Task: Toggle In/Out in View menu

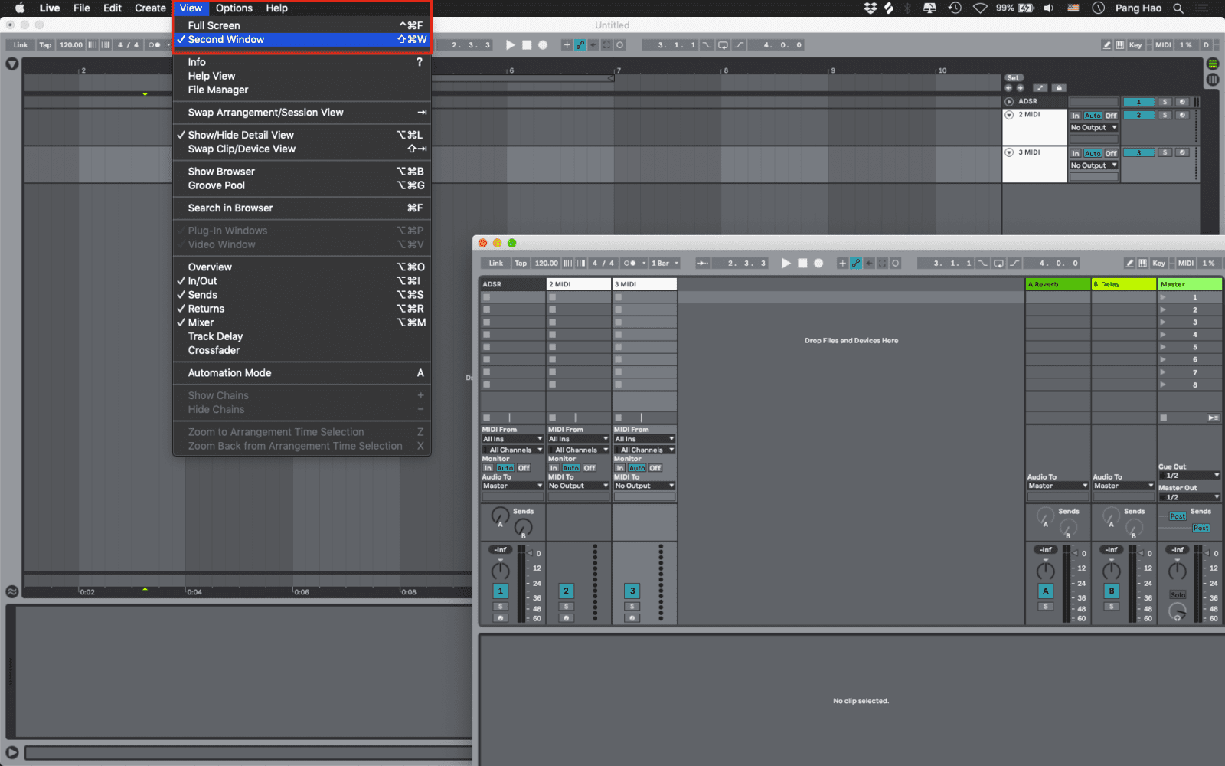Action: [302, 281]
